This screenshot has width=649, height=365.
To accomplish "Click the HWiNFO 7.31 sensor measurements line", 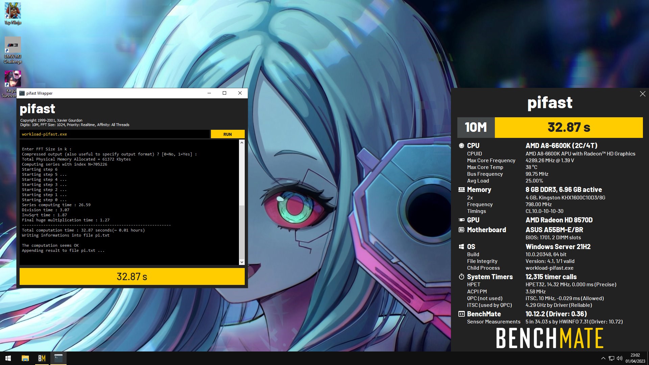I will pyautogui.click(x=574, y=322).
